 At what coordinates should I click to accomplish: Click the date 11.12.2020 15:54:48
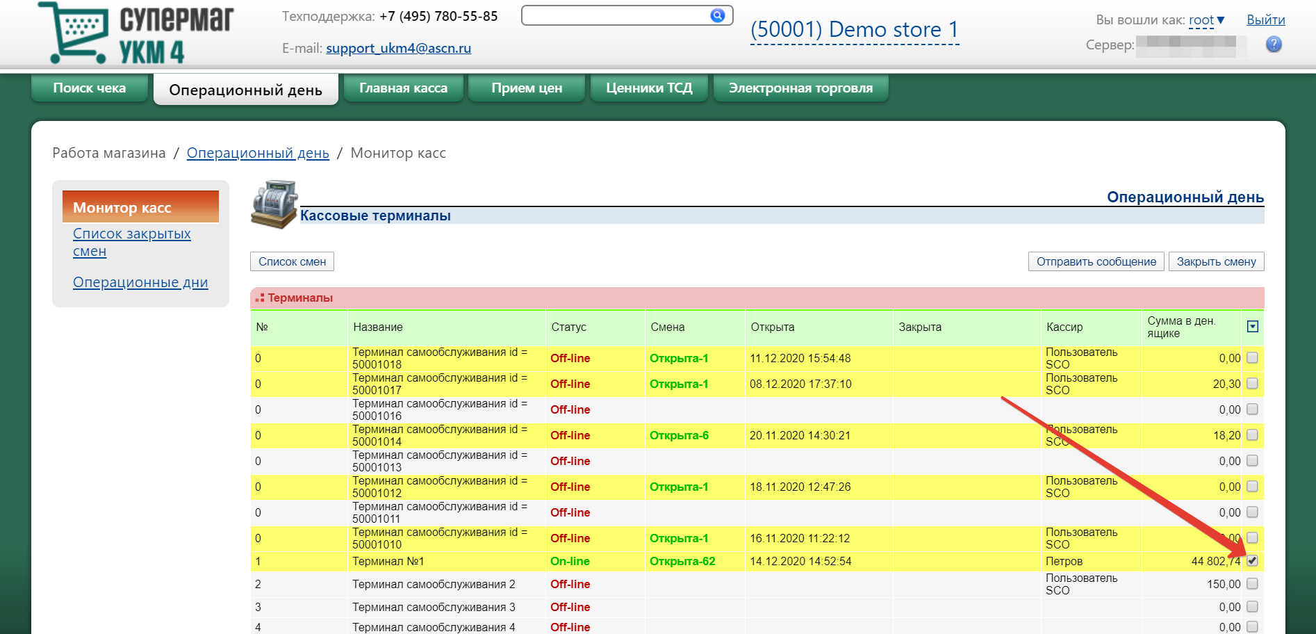click(x=800, y=358)
